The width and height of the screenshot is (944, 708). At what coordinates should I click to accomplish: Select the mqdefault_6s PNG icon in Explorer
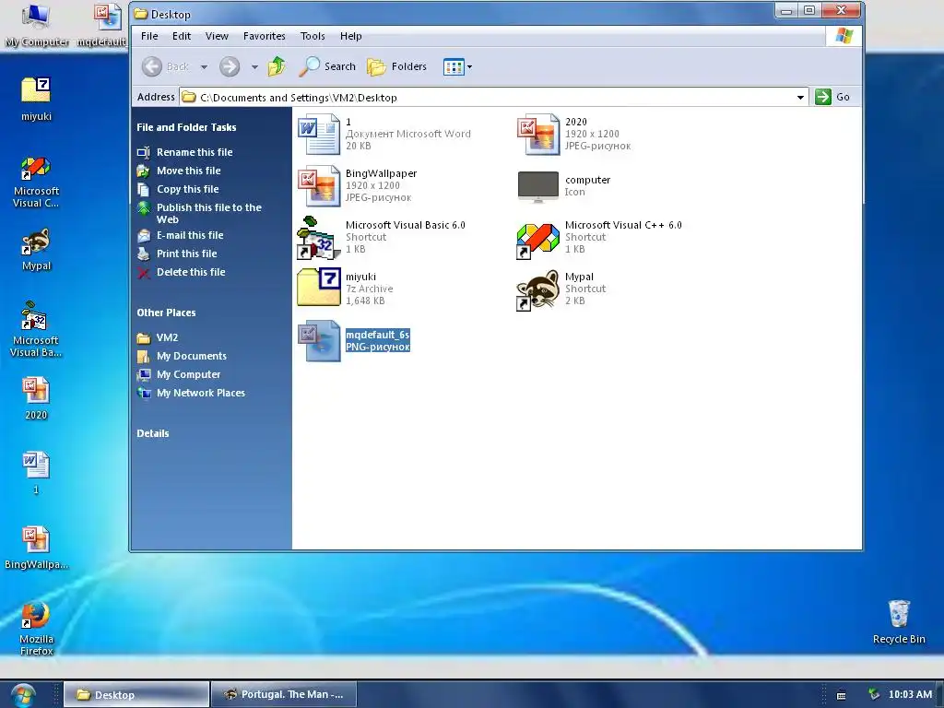[318, 341]
